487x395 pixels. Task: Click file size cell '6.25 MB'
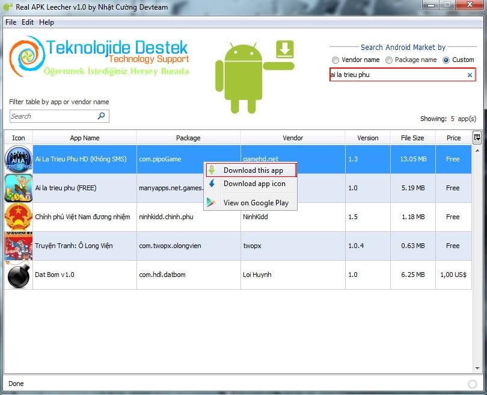coord(413,275)
